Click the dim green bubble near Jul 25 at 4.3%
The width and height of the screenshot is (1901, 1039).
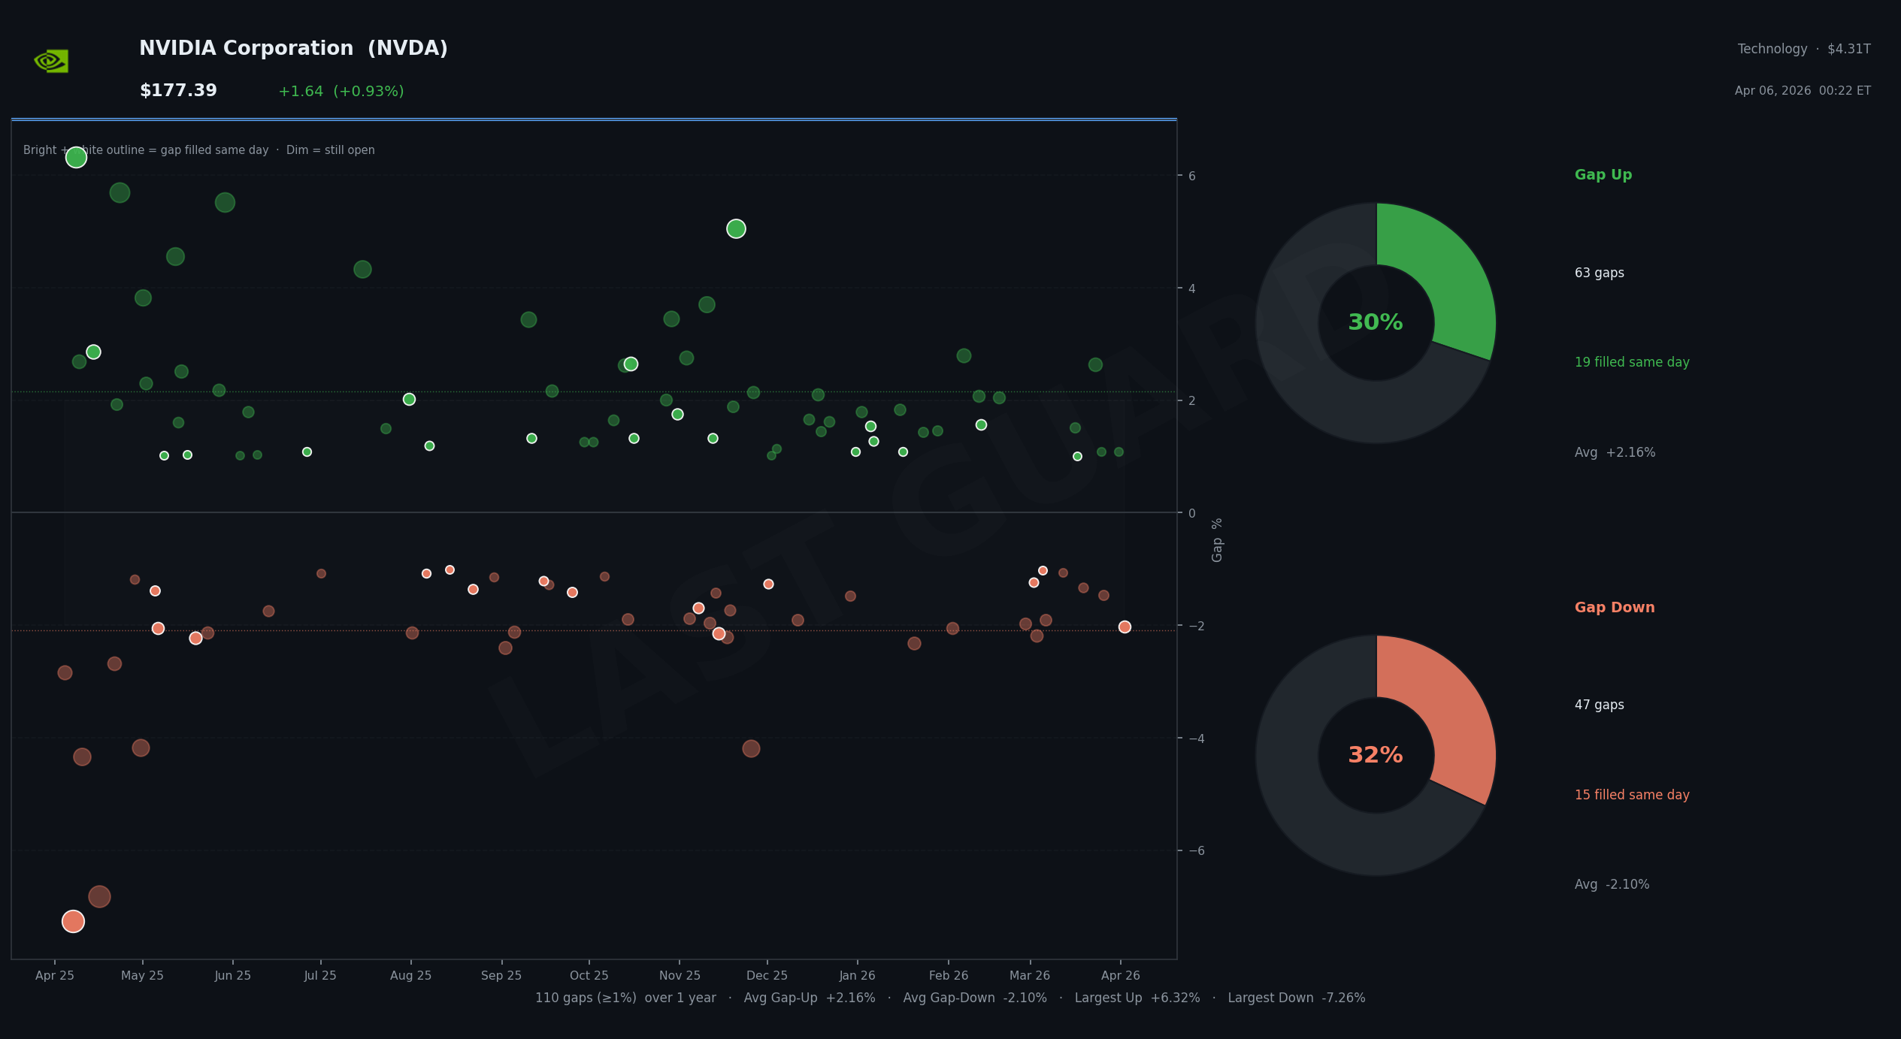point(362,270)
